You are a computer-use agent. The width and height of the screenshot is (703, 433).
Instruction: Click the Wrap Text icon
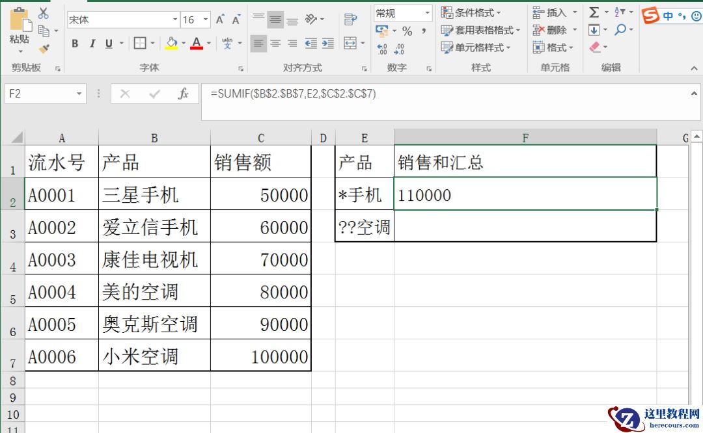click(350, 20)
